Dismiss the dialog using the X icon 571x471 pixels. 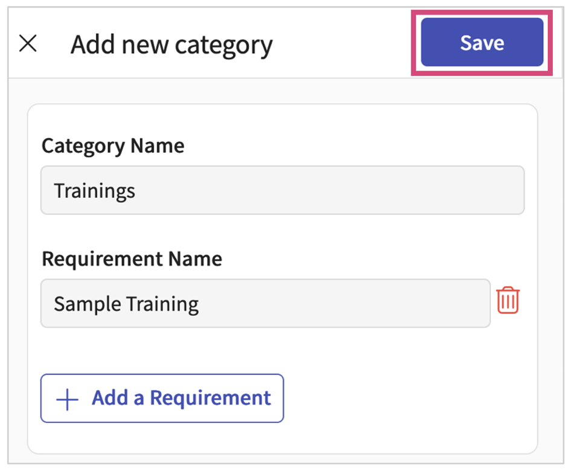click(28, 43)
